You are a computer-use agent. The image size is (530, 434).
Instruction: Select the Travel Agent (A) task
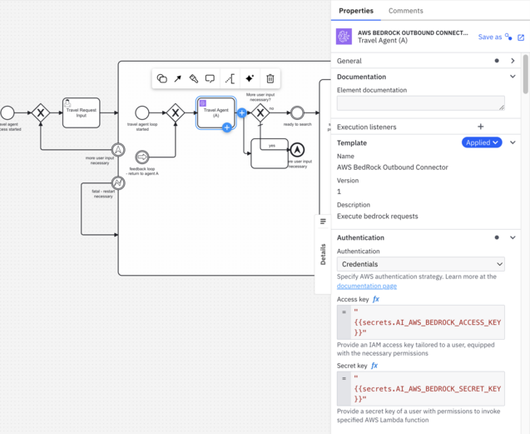point(216,112)
